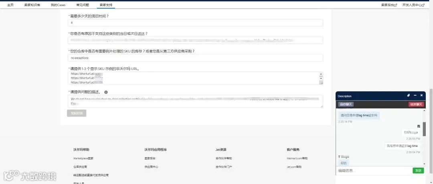Click the red 结束聊天 button

[x=416, y=104]
